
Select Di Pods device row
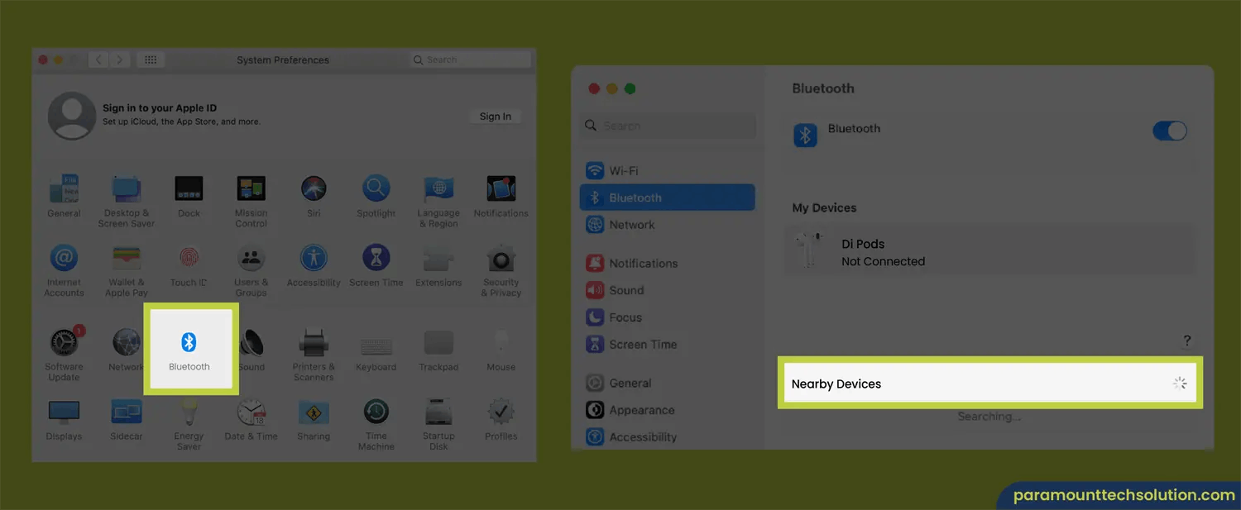[989, 251]
